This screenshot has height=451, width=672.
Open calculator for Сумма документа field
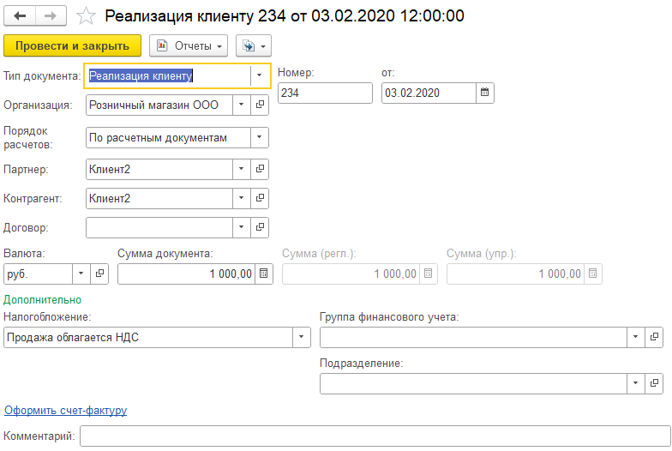[263, 274]
